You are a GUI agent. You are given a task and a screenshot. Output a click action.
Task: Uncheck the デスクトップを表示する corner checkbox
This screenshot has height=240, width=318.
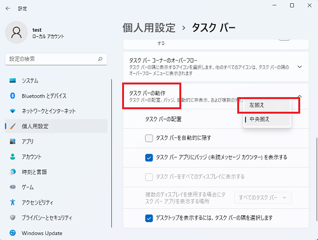point(149,218)
